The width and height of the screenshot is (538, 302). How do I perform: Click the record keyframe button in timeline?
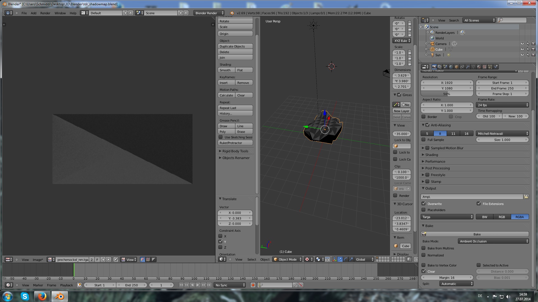coord(253,285)
